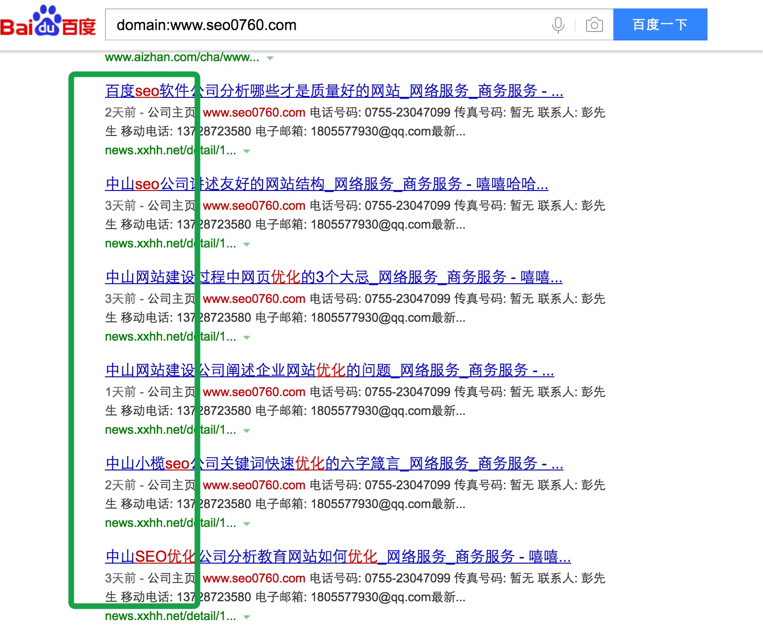This screenshot has height=629, width=763.
Task: Click the microphone voice search icon
Action: click(558, 25)
